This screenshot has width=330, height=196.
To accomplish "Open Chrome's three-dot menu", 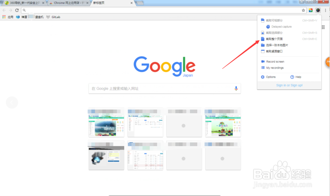I will coord(325,10).
